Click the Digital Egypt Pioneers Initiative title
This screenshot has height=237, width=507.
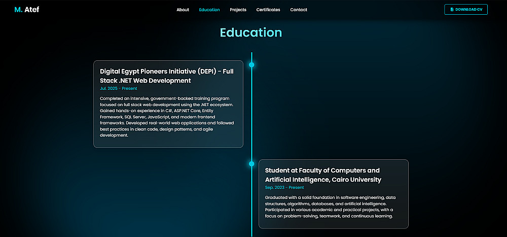tap(166, 76)
